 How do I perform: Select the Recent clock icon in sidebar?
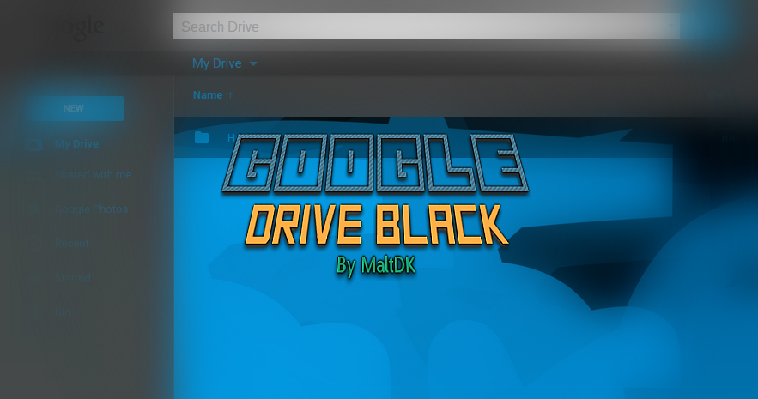tap(33, 243)
